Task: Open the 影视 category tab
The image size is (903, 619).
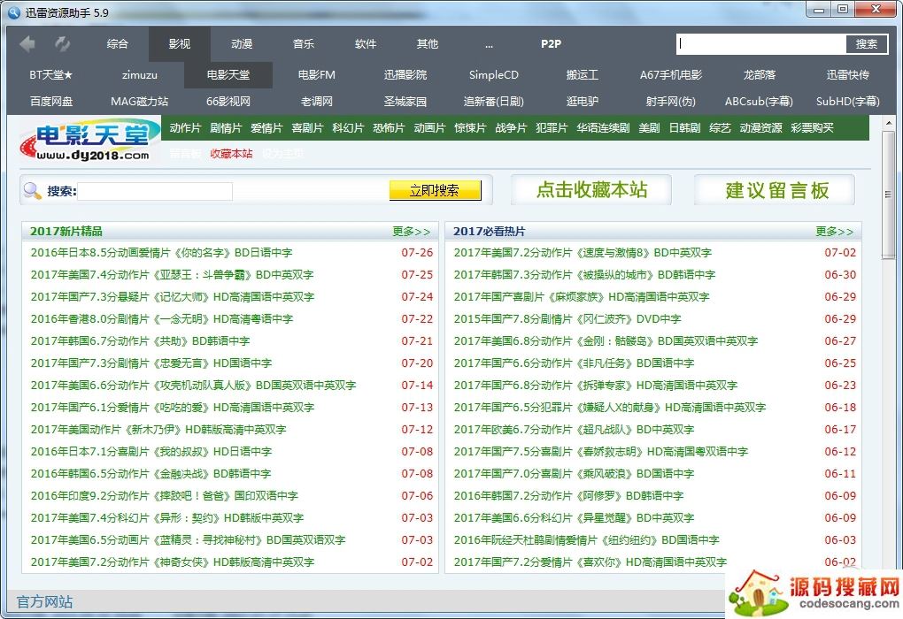Action: pos(179,43)
